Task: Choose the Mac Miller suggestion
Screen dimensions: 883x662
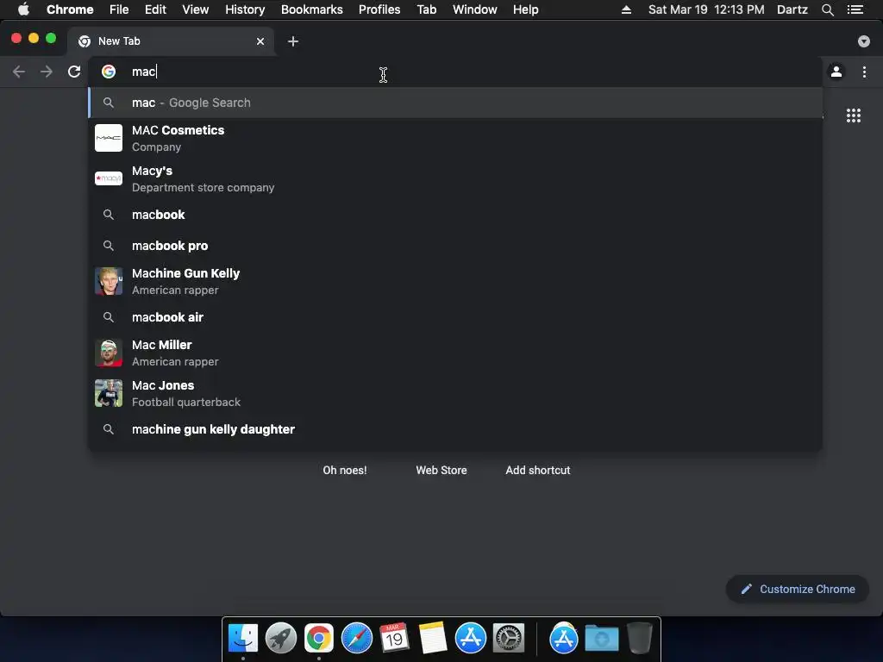Action: 455,353
